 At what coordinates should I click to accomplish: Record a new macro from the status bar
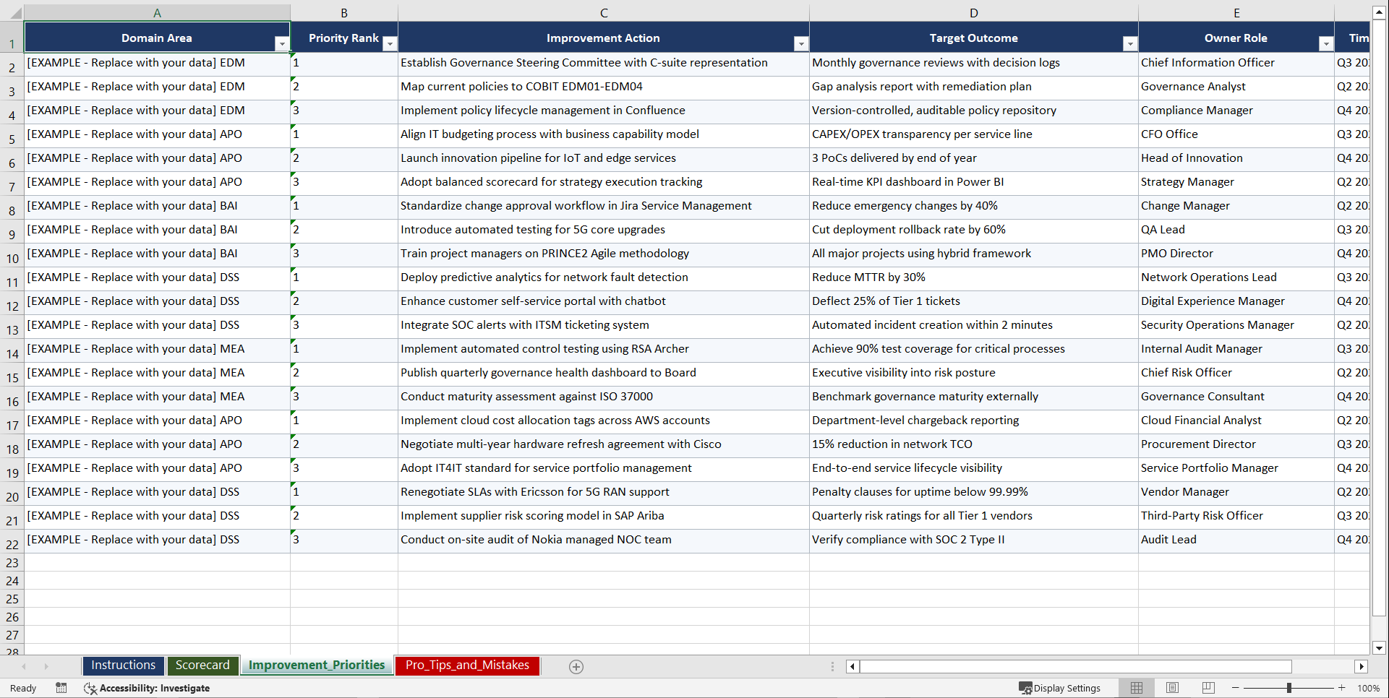[61, 688]
